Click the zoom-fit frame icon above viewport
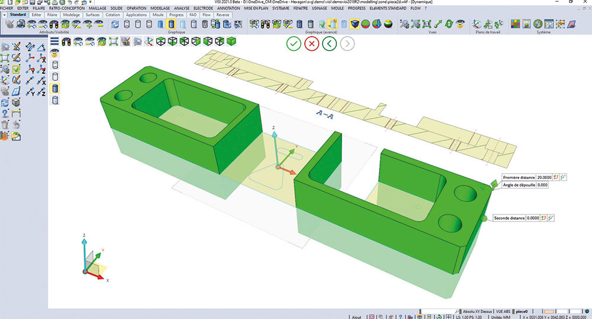This screenshot has width=592, height=319. [x=114, y=41]
